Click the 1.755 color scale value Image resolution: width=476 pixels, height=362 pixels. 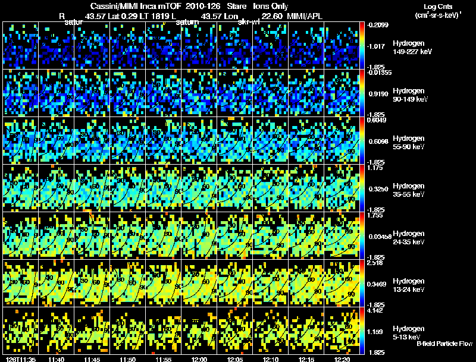coord(375,215)
